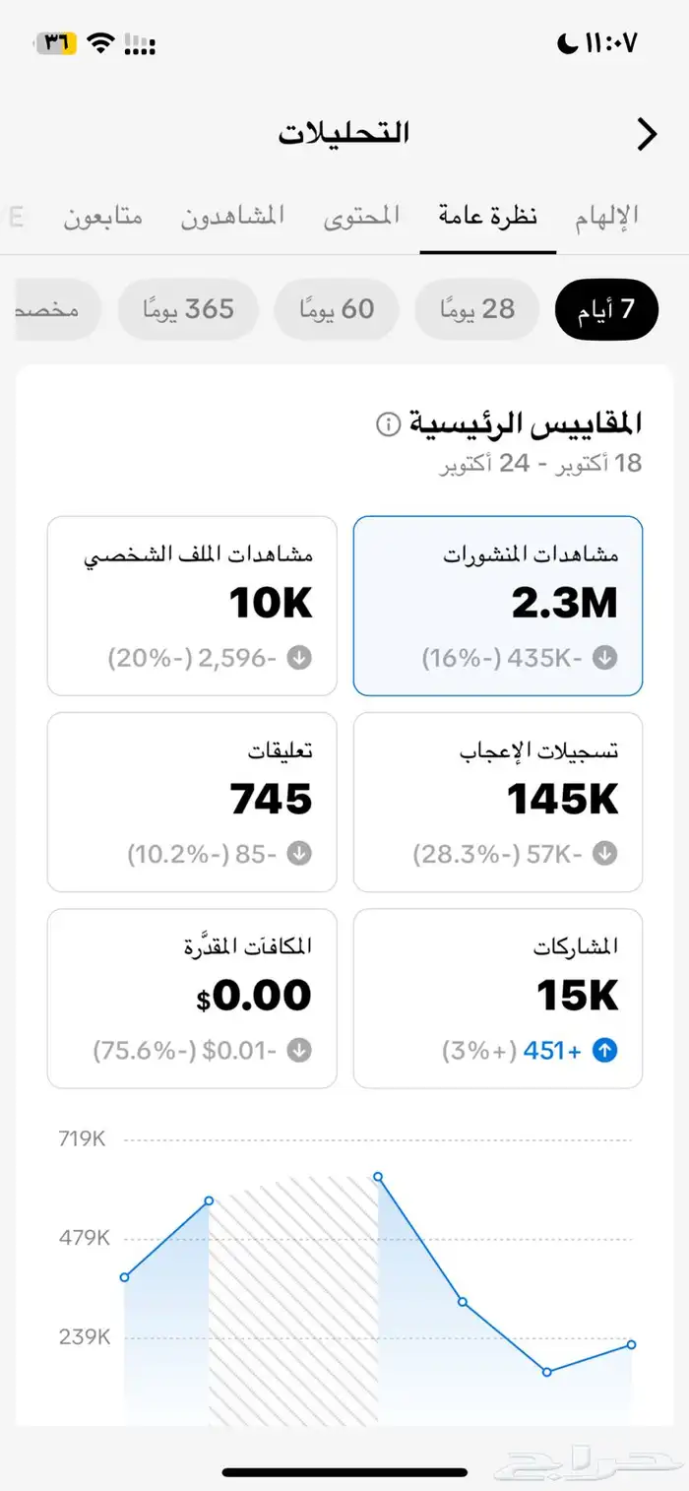Select the المشاركات 15K metric card
This screenshot has height=1491, width=689.
pos(497,998)
